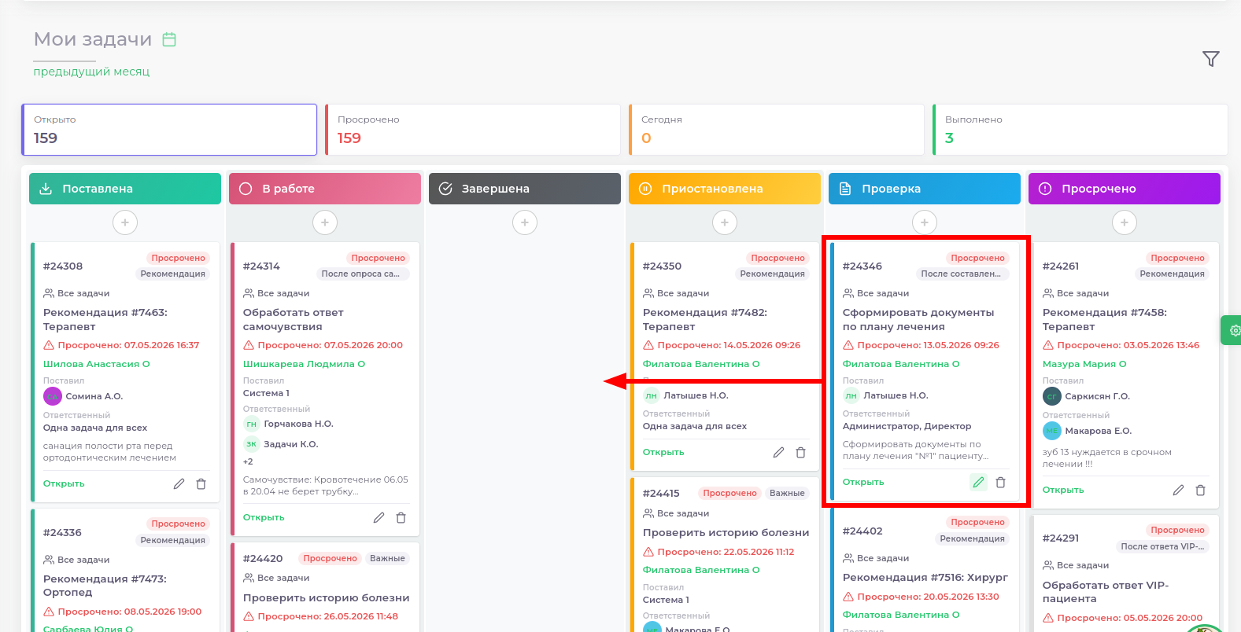Edit task #24308 with the pencil icon

(179, 484)
